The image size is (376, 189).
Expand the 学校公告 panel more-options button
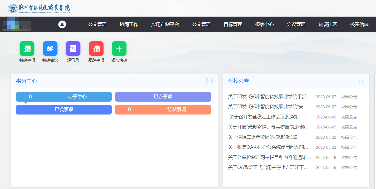[x=361, y=81]
